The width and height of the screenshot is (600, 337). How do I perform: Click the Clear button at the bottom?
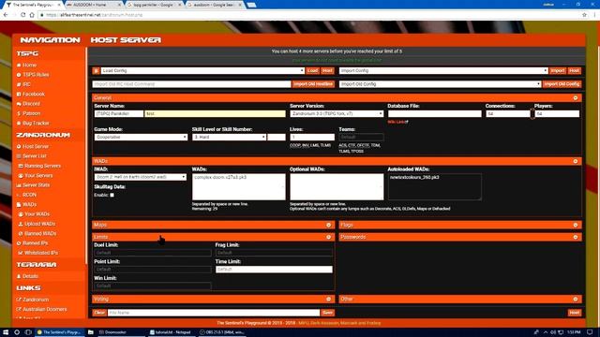click(x=99, y=313)
